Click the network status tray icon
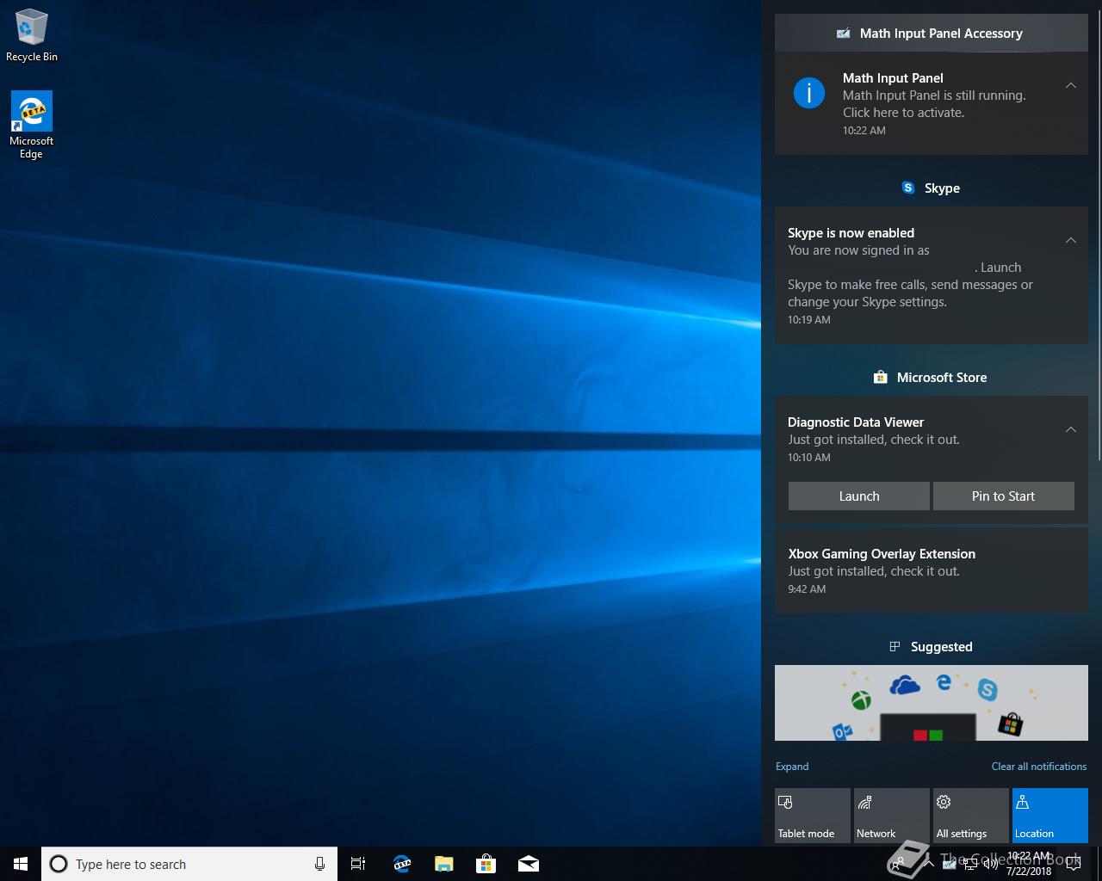1102x881 pixels. pyautogui.click(x=969, y=865)
